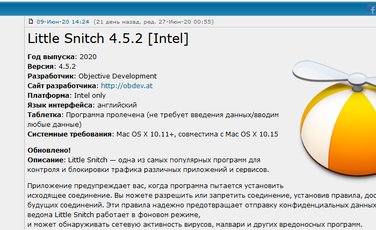The image size is (376, 230).
Task: Click the 'Язык интерфейса: английский' line
Action: pos(82,105)
